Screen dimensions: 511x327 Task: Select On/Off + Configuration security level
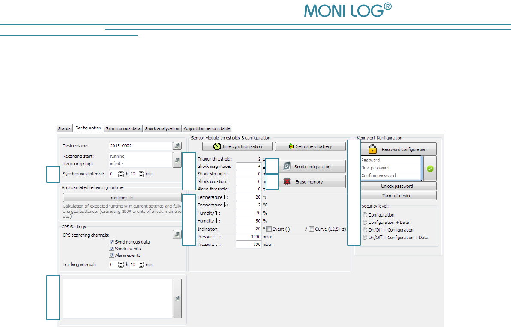[365, 230]
